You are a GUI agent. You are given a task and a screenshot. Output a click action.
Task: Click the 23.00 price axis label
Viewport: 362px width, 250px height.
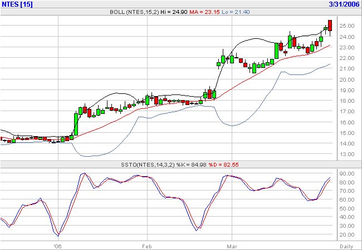point(347,47)
